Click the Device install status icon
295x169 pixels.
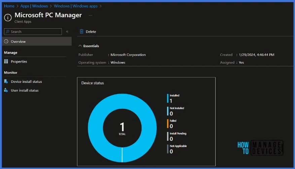(6, 81)
